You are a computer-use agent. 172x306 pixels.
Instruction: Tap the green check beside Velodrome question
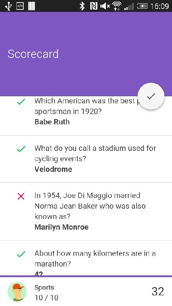[x=21, y=149]
